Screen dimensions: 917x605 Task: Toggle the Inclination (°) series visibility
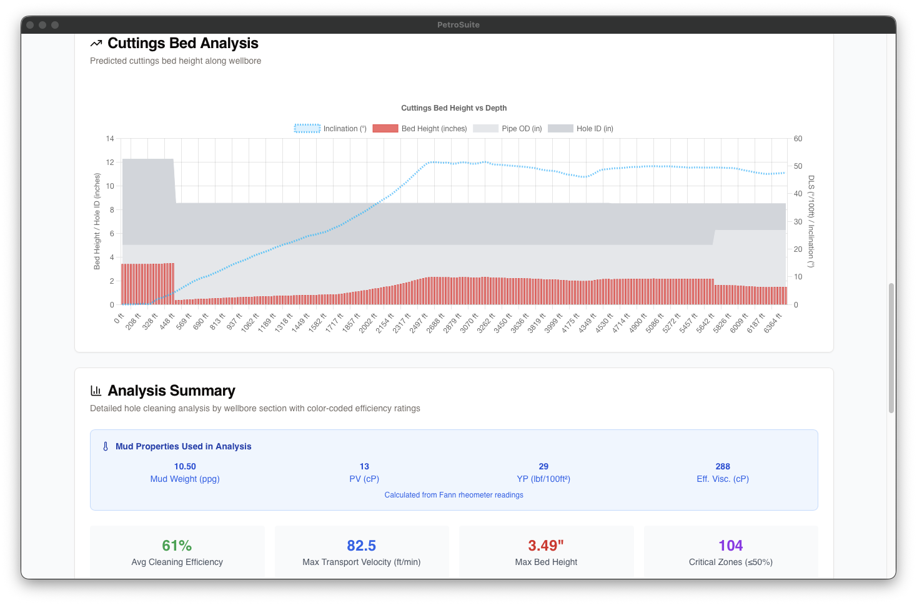[330, 128]
